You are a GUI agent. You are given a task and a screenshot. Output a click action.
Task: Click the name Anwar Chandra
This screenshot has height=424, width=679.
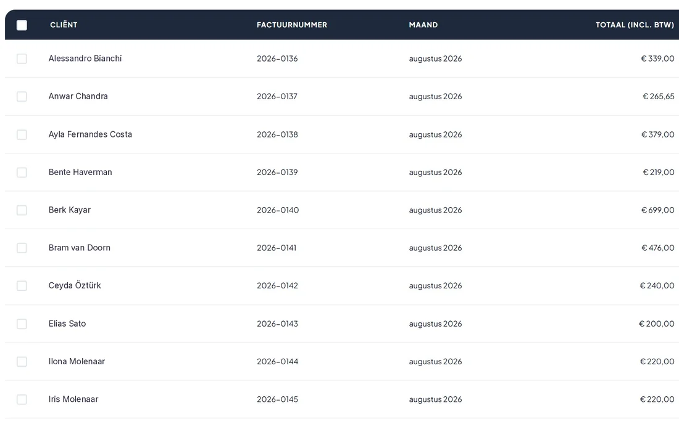point(78,96)
